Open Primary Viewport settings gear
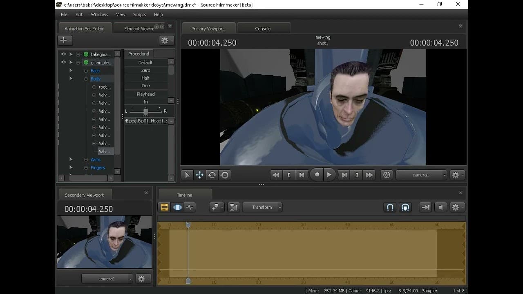This screenshot has width=523, height=294. click(457, 175)
